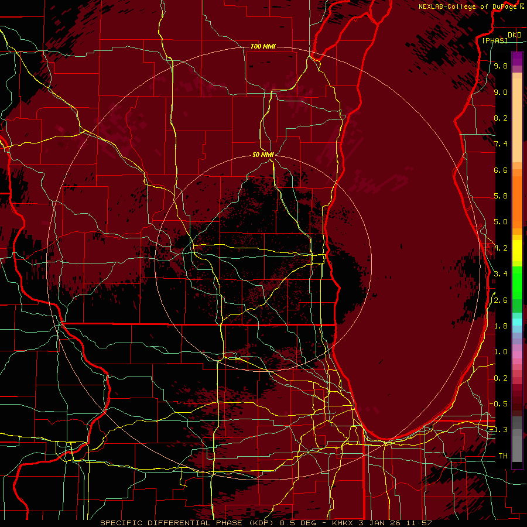Click the 50 NMI range ring label
Image resolution: width=527 pixels, height=527 pixels.
263,155
